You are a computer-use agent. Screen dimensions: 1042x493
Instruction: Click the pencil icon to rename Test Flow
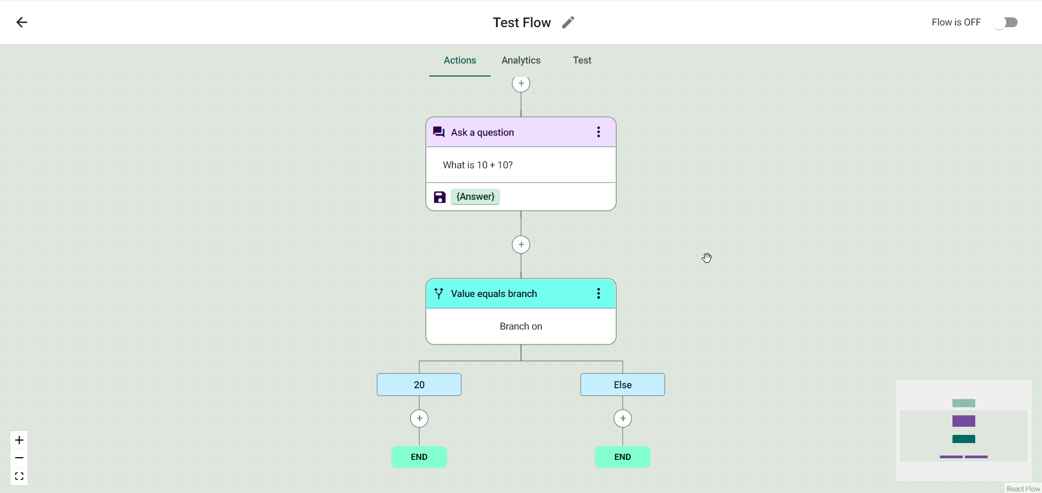(x=568, y=22)
